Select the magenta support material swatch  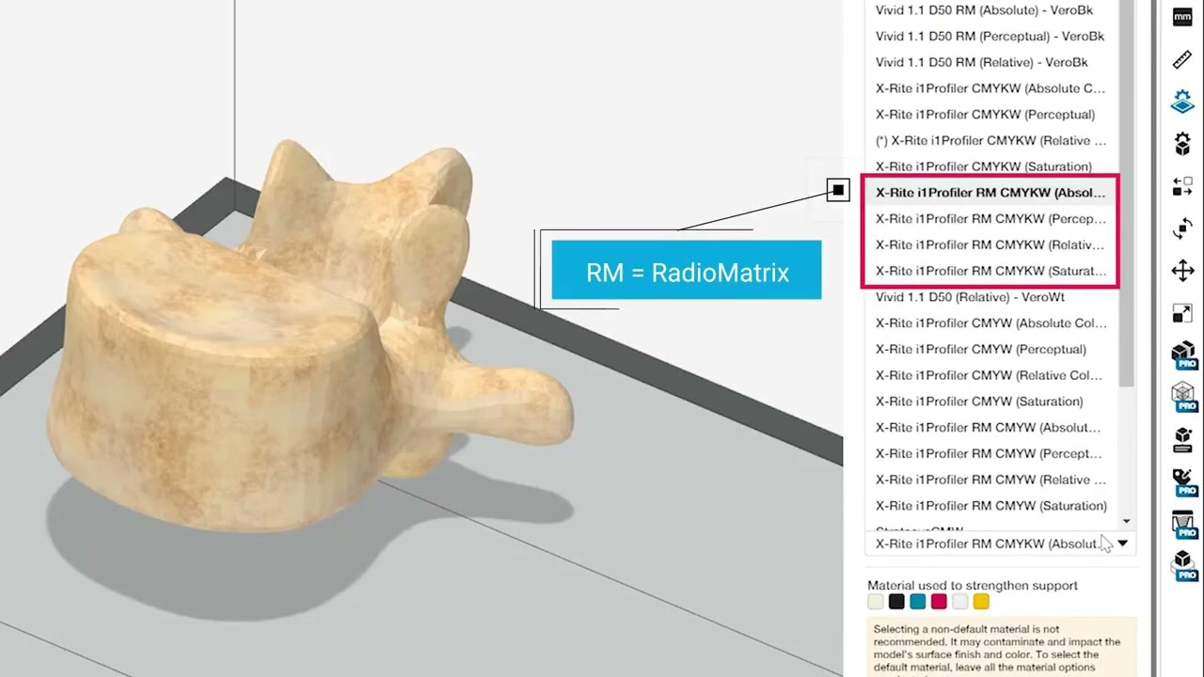click(939, 602)
